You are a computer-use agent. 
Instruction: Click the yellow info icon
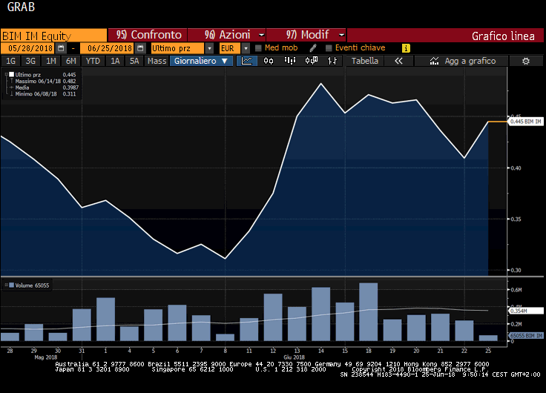tap(406, 48)
